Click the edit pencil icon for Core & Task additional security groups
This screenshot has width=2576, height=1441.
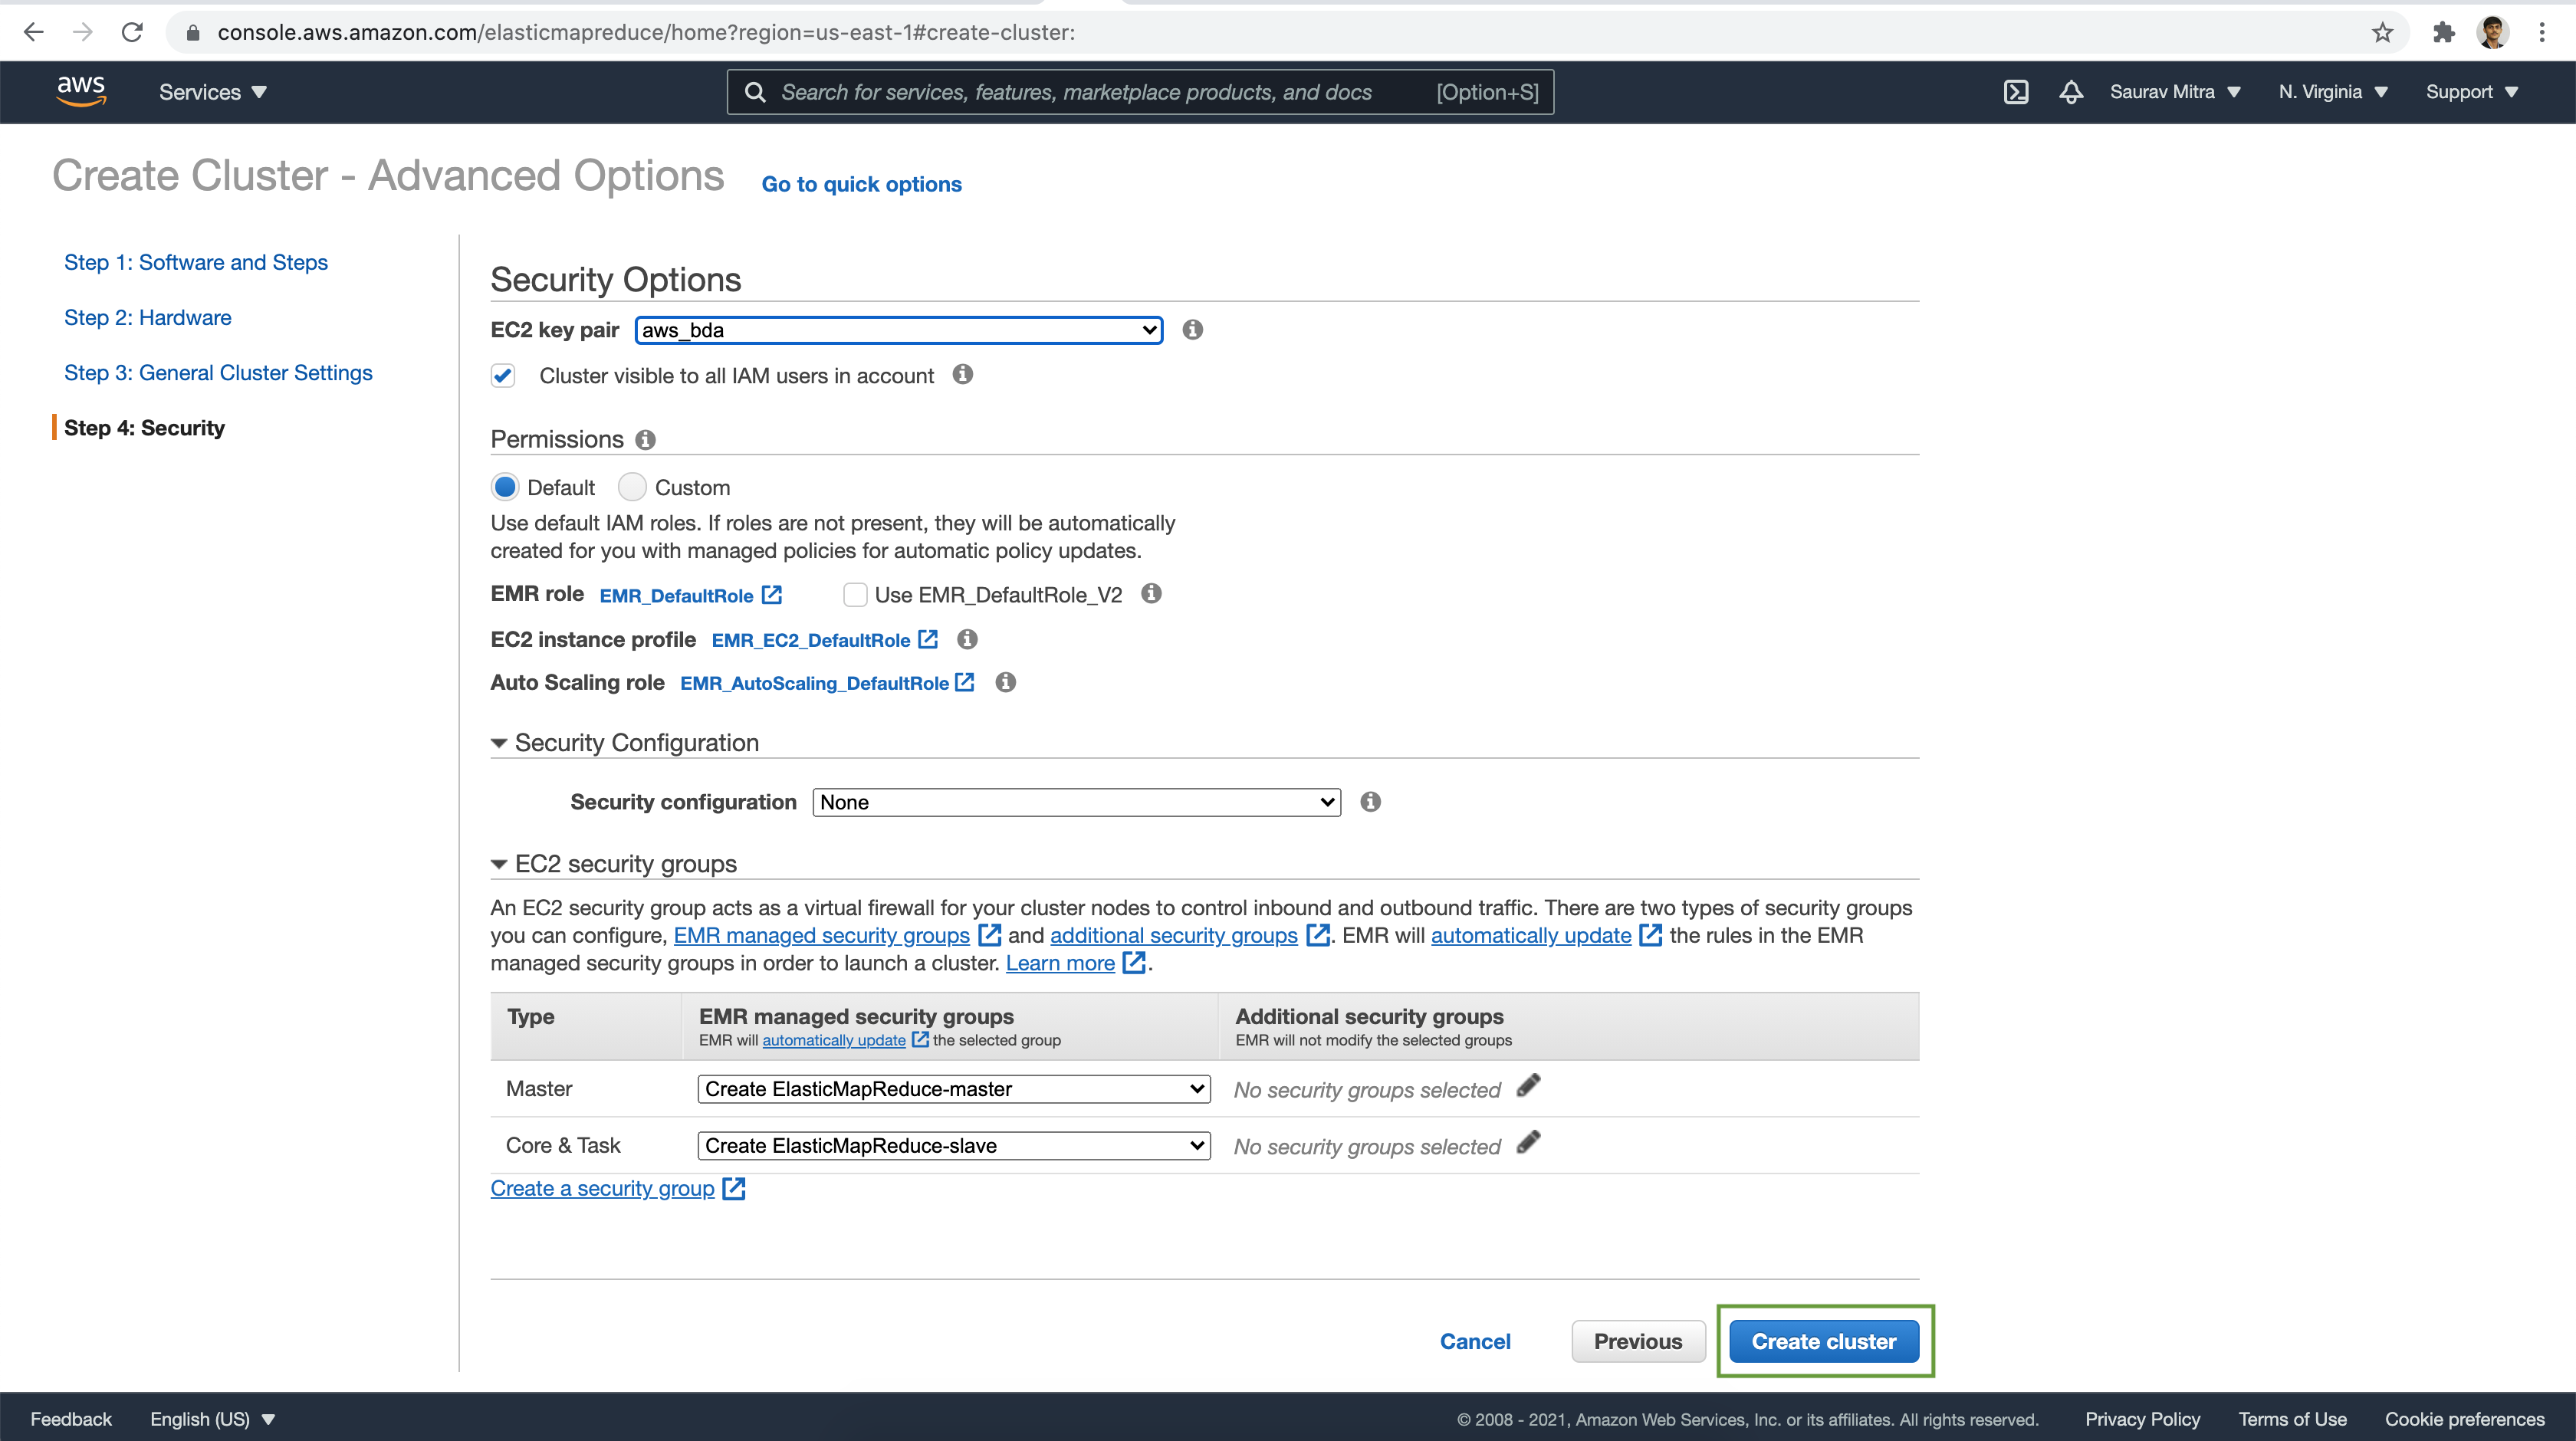point(1529,1144)
